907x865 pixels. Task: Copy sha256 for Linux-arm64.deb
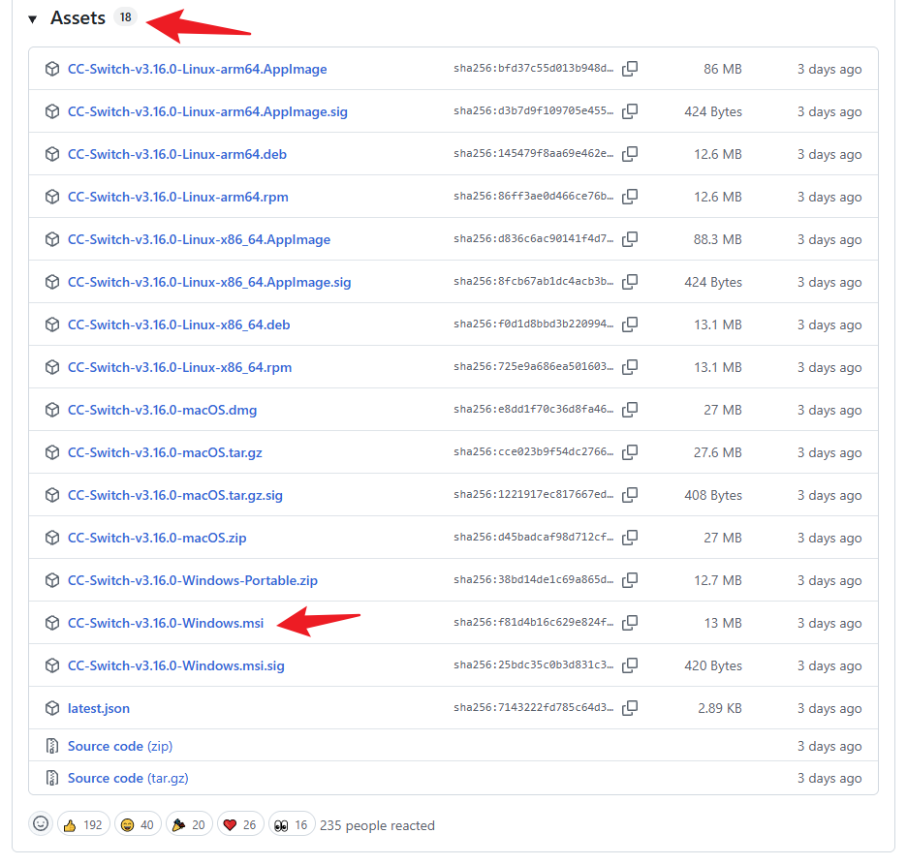coord(630,154)
